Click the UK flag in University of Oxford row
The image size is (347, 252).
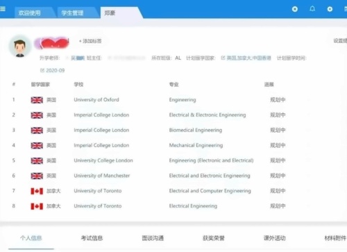coord(37,100)
